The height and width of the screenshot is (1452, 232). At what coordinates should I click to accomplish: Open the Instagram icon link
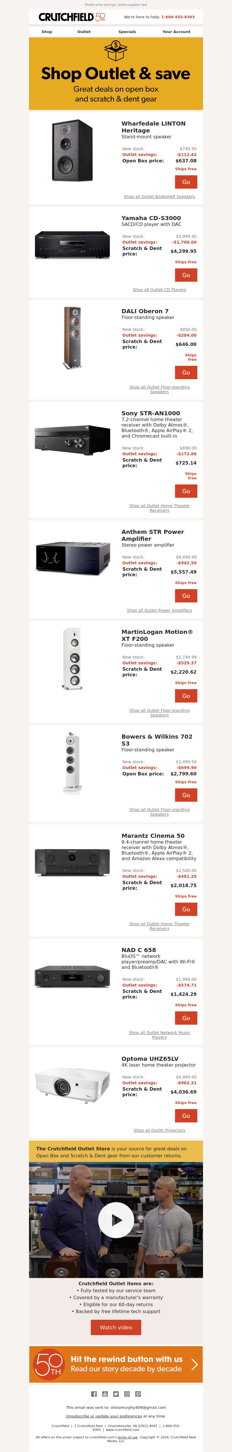click(127, 1394)
